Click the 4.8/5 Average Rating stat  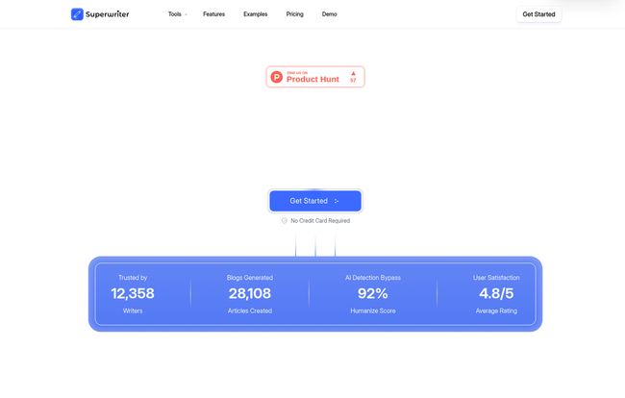coord(496,293)
